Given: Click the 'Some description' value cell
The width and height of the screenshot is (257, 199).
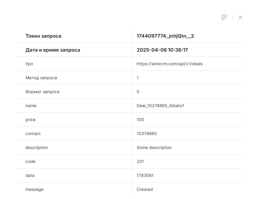Looking at the screenshot, I should coord(154,148).
